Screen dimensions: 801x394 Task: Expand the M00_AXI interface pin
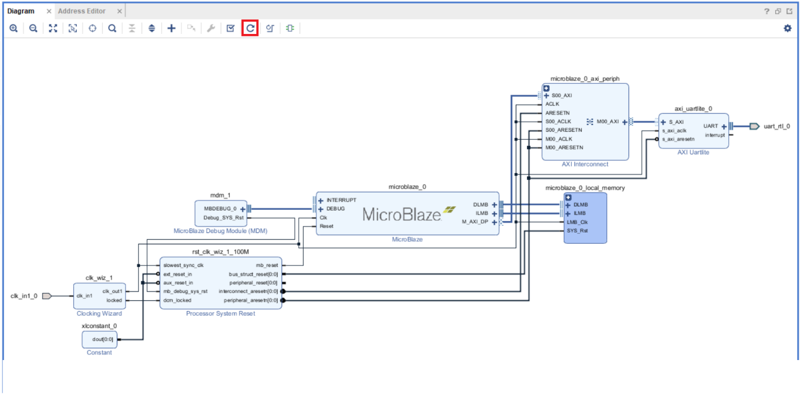[624, 122]
